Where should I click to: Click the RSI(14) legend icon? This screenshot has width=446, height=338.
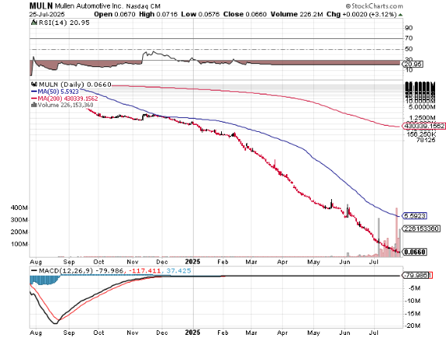34,23
